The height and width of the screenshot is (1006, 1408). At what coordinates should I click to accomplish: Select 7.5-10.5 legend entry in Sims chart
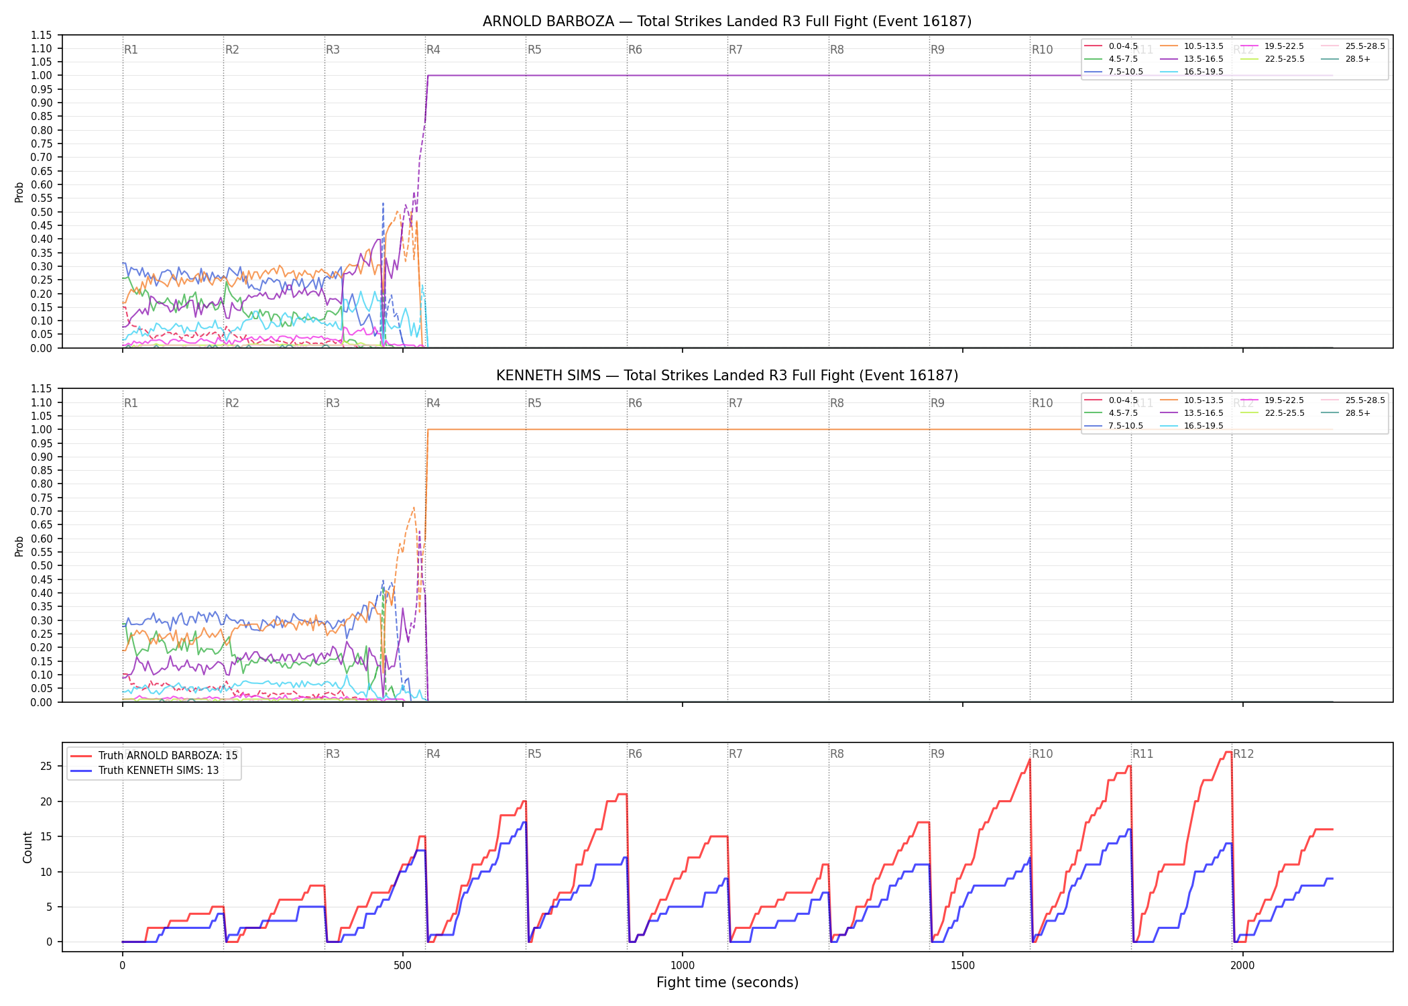click(1114, 426)
